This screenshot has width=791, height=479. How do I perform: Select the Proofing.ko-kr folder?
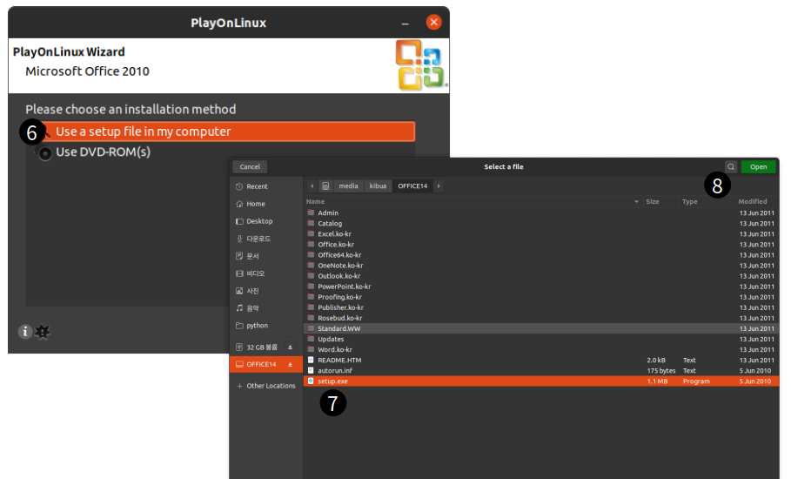[540, 297]
